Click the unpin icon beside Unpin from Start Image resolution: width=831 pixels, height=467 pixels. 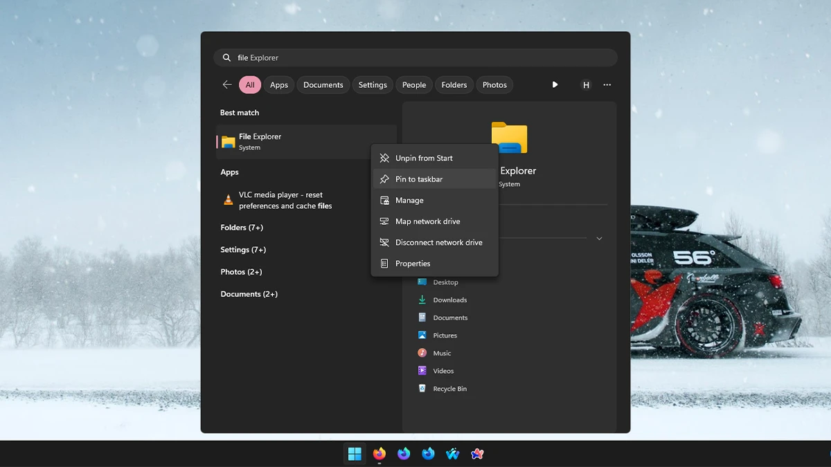tap(384, 158)
